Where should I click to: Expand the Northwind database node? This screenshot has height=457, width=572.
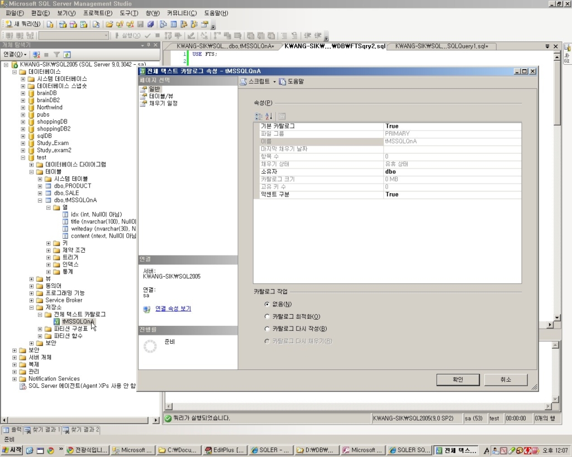pyautogui.click(x=23, y=108)
